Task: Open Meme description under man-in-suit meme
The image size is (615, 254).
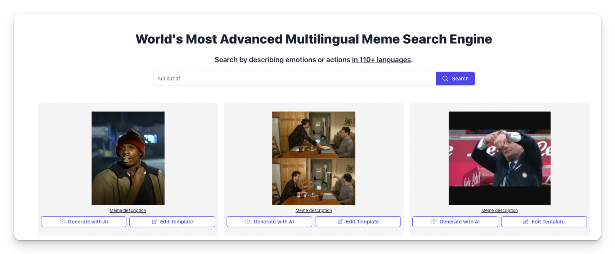Action: tap(499, 210)
